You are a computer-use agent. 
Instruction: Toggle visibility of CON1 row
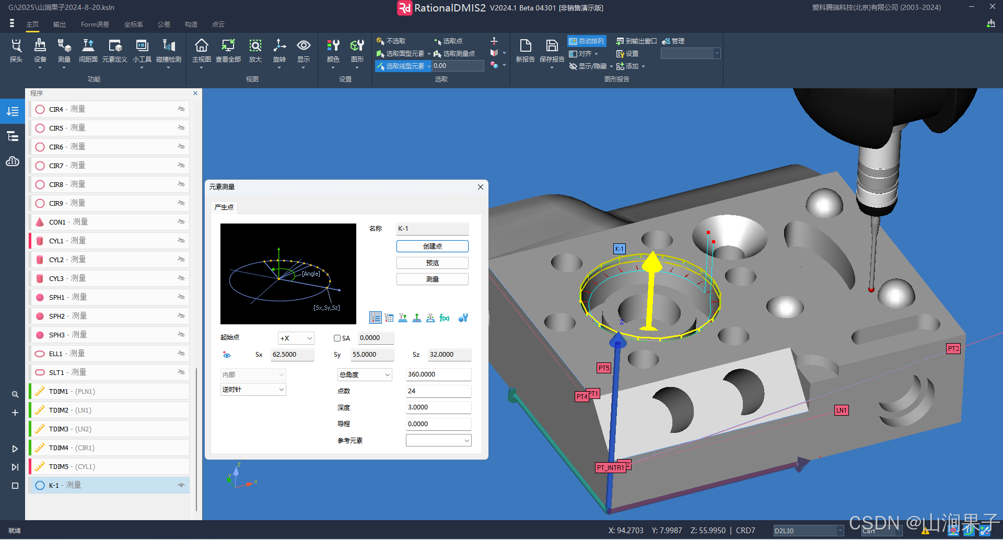coord(181,222)
